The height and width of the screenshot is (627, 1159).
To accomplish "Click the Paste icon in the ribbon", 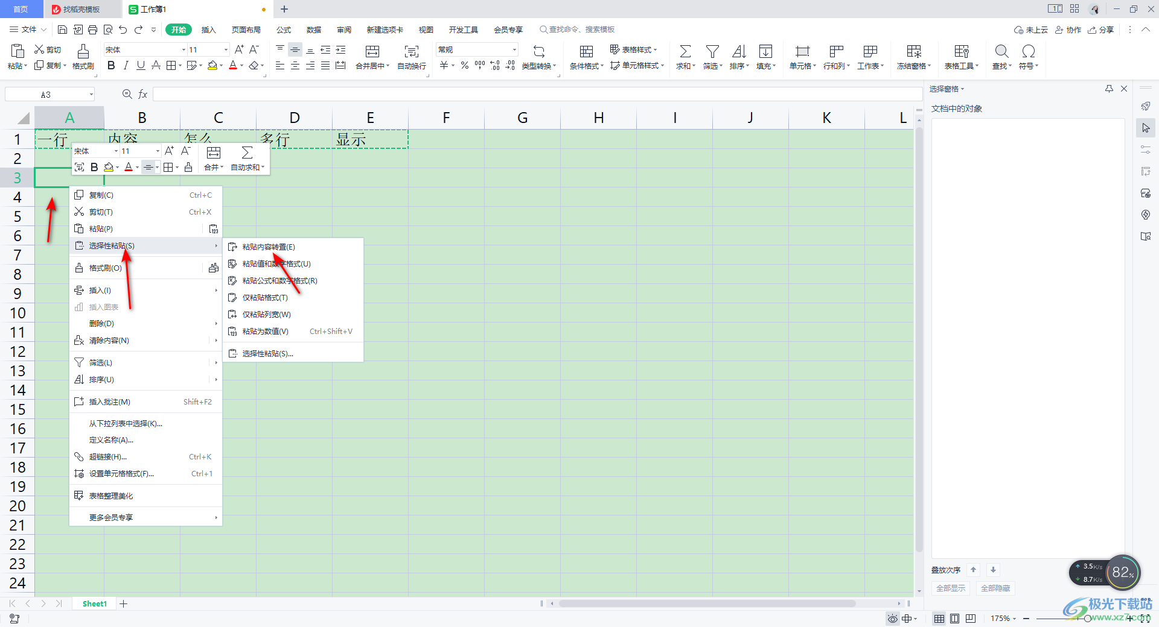I will (x=18, y=51).
